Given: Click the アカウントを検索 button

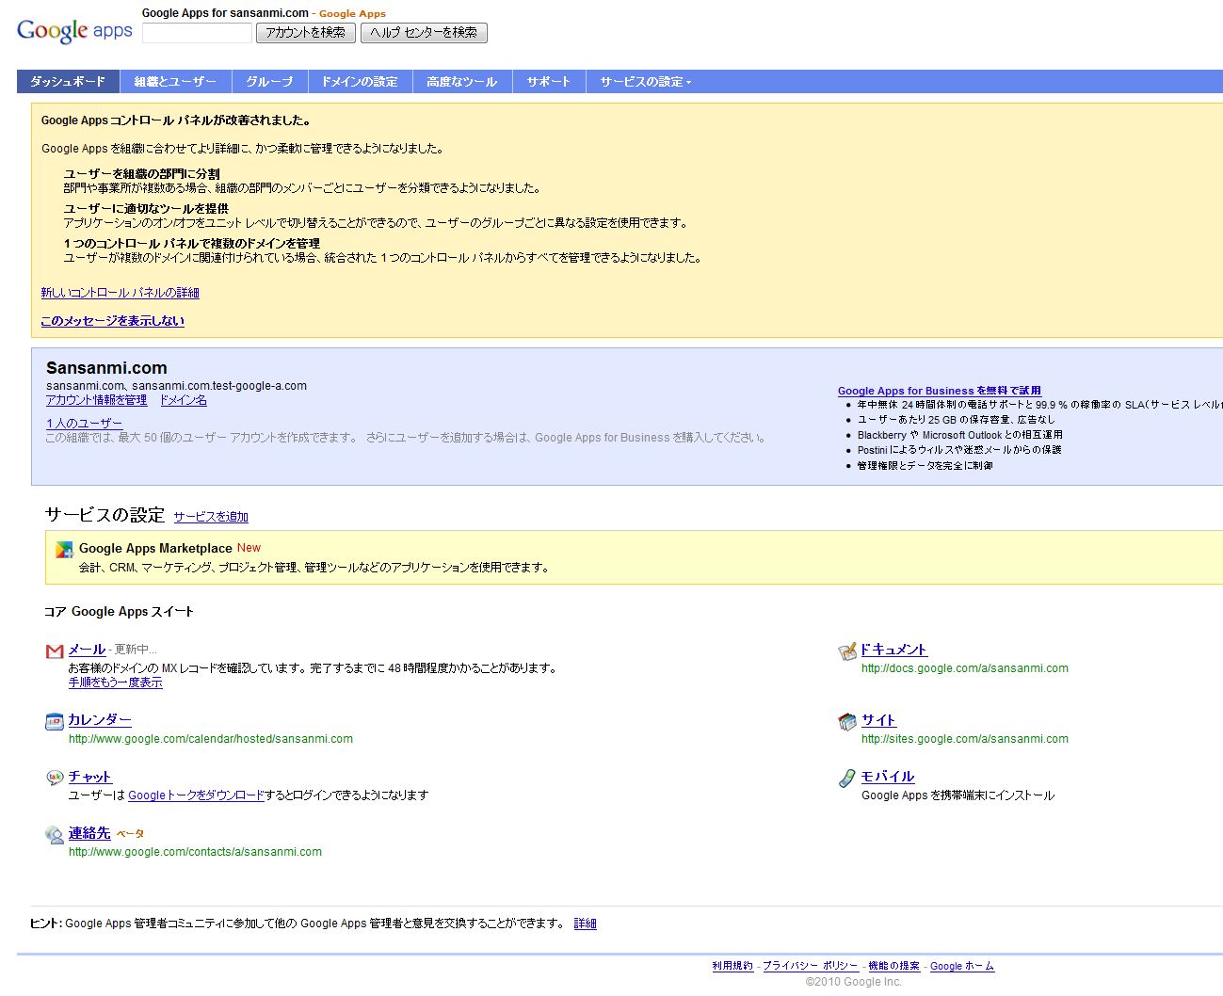Looking at the screenshot, I should [x=306, y=33].
